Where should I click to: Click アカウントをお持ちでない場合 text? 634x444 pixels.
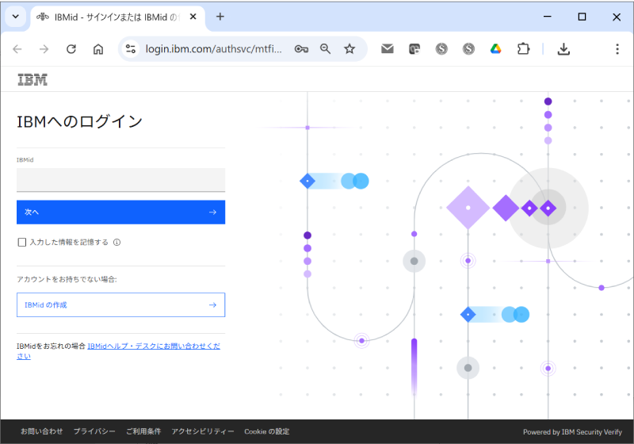pyautogui.click(x=67, y=279)
